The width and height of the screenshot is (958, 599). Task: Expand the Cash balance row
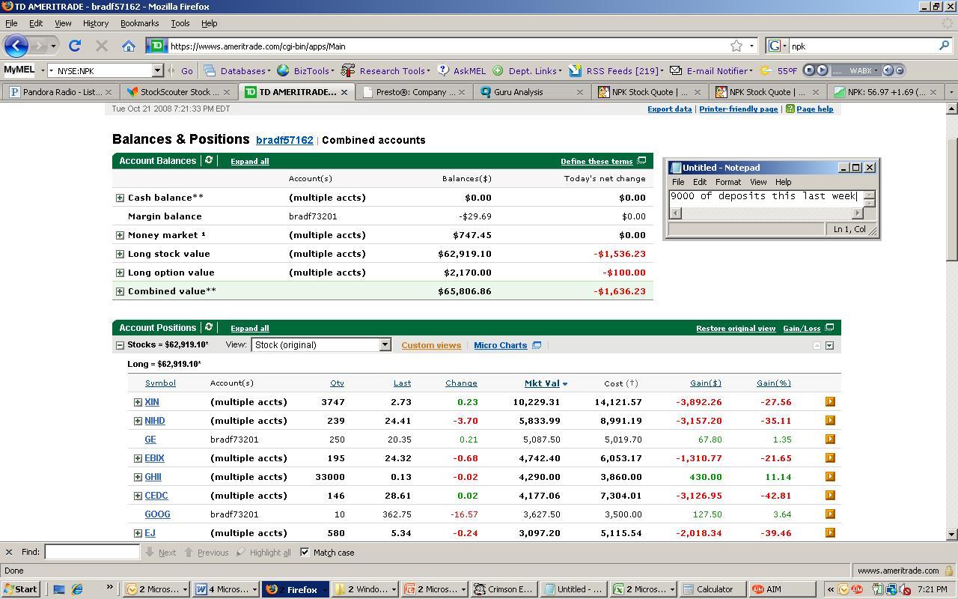(120, 198)
